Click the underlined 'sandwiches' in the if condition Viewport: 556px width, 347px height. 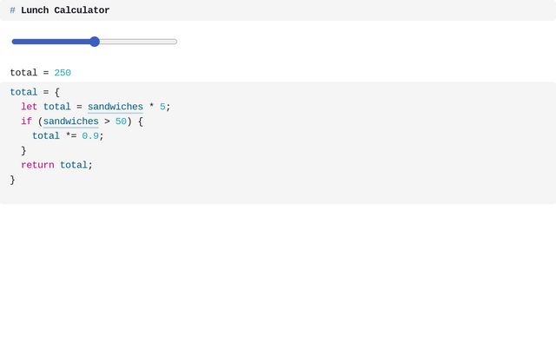pos(70,121)
